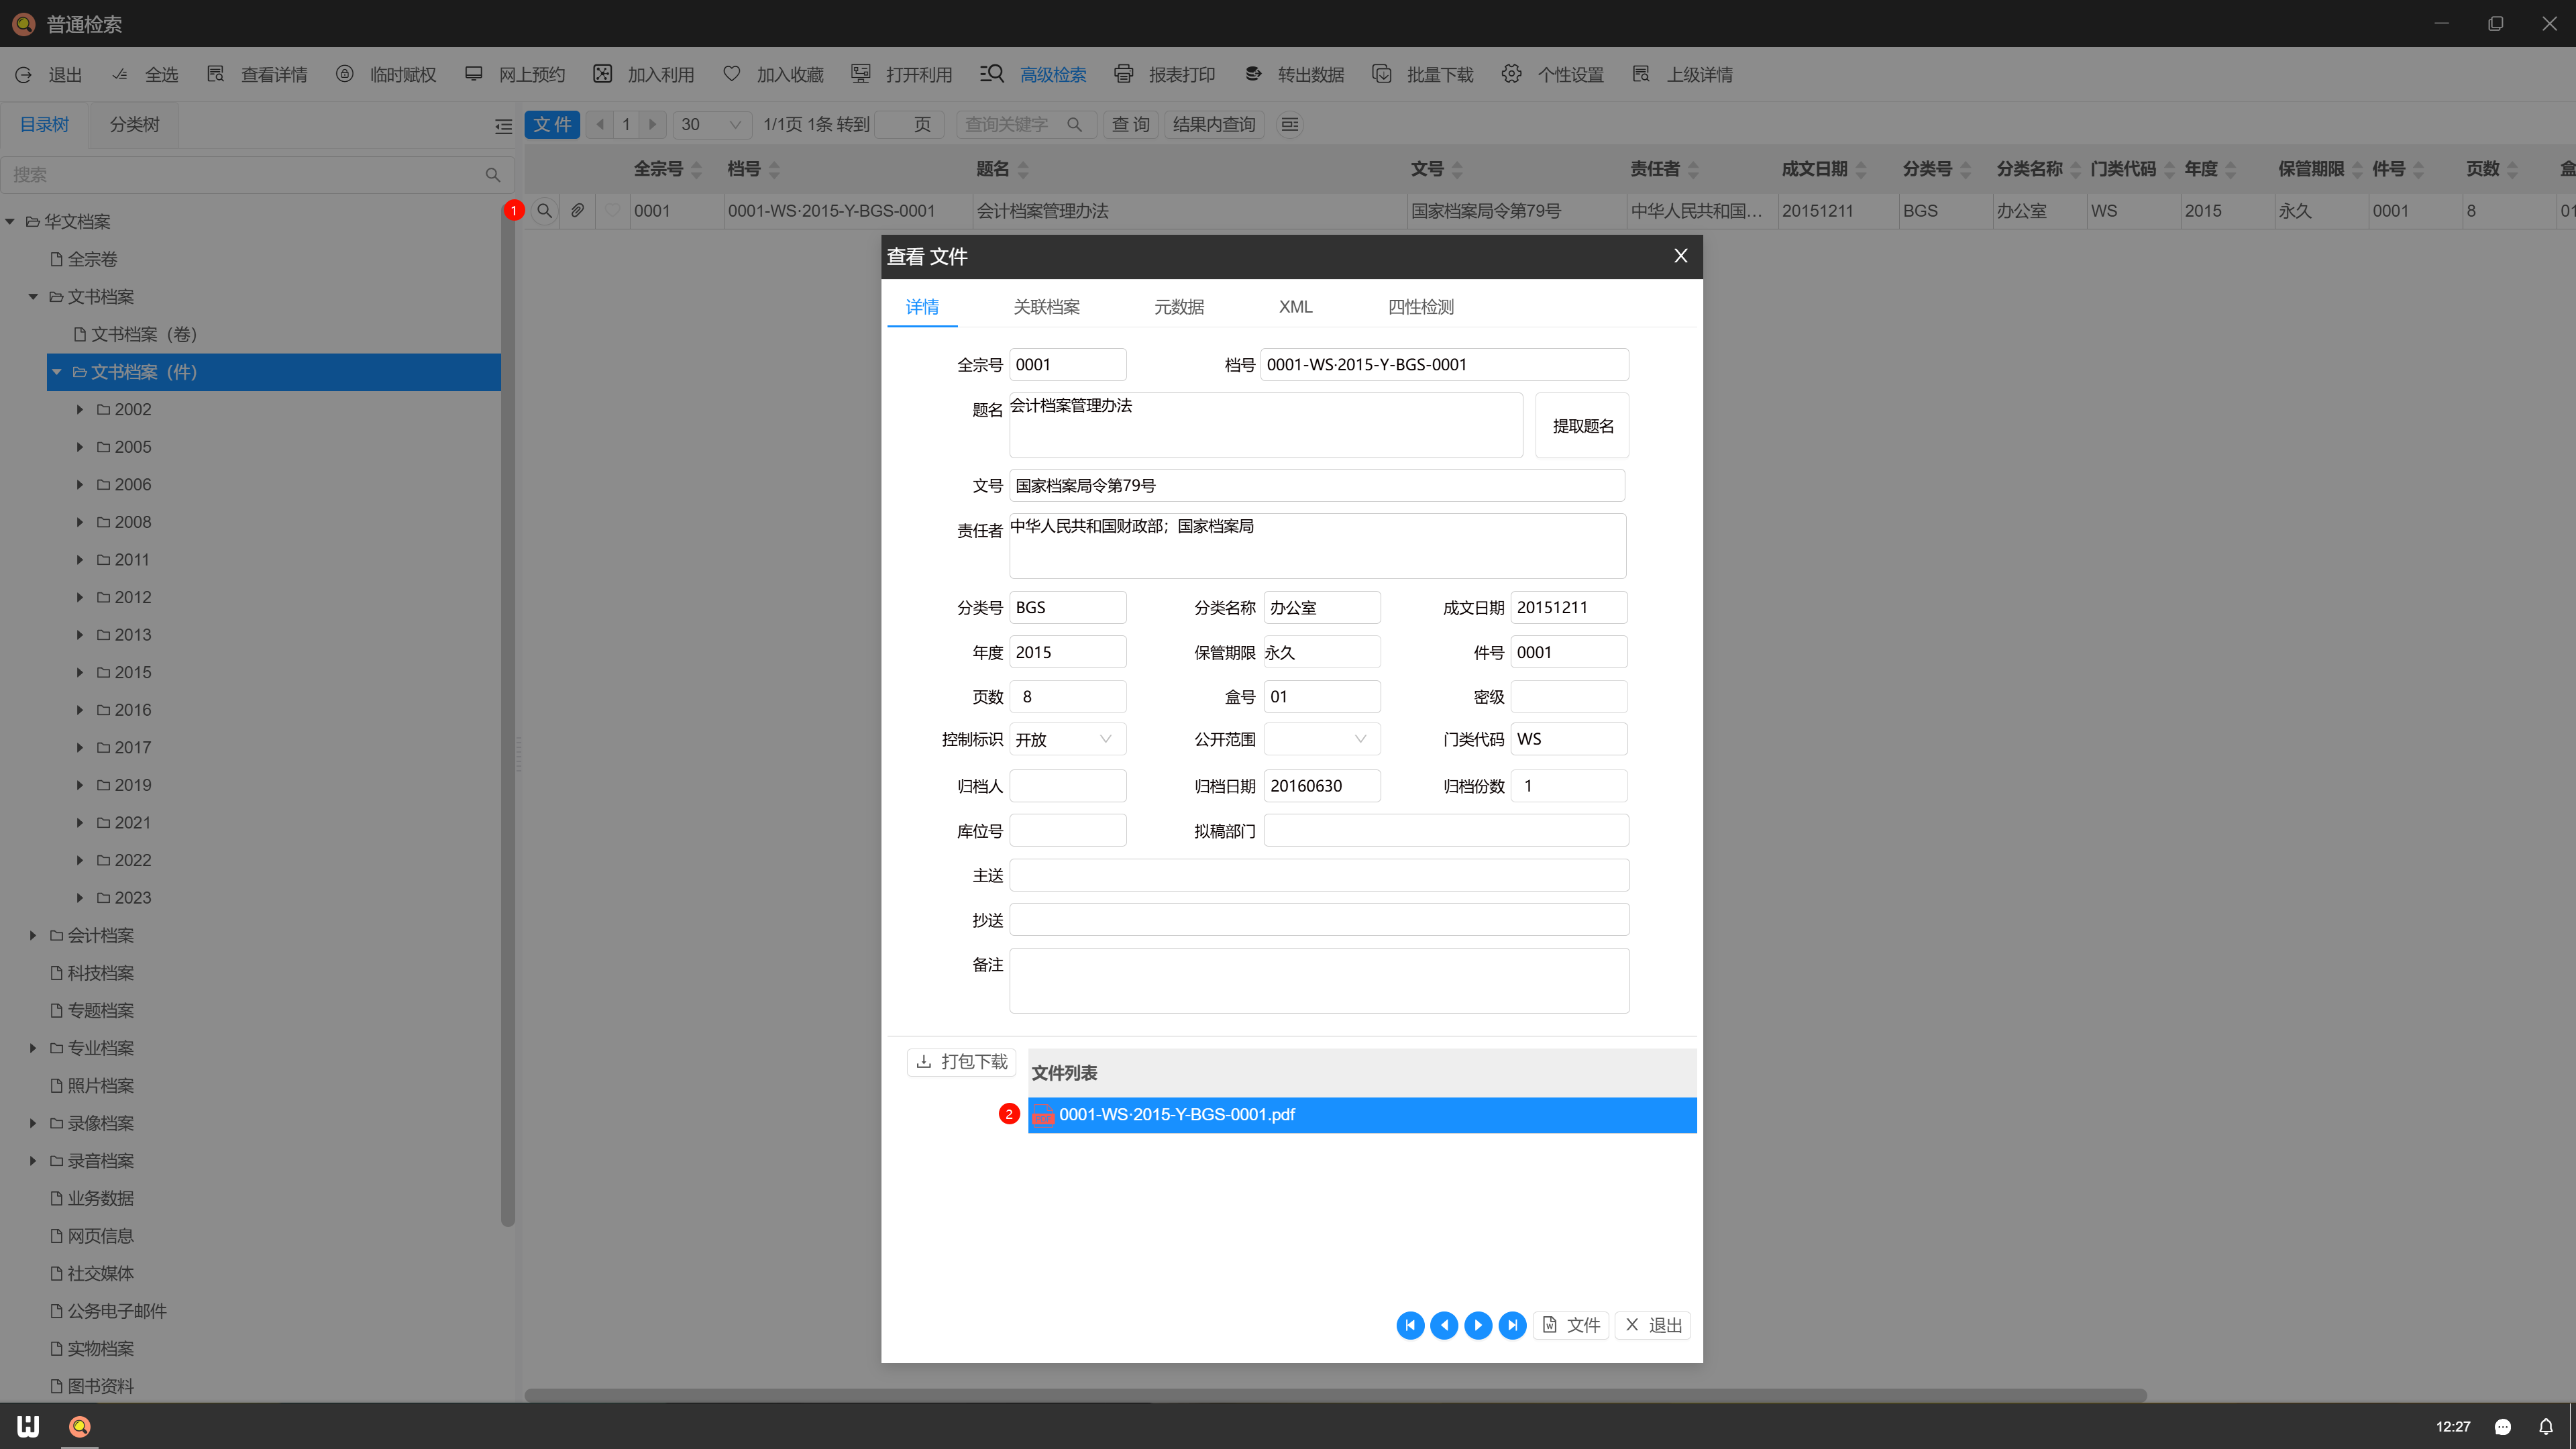Click the paperclip attachment icon in the row

[578, 211]
